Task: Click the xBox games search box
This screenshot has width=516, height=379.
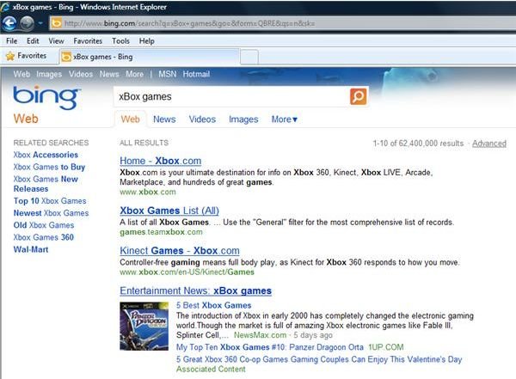Action: 231,97
